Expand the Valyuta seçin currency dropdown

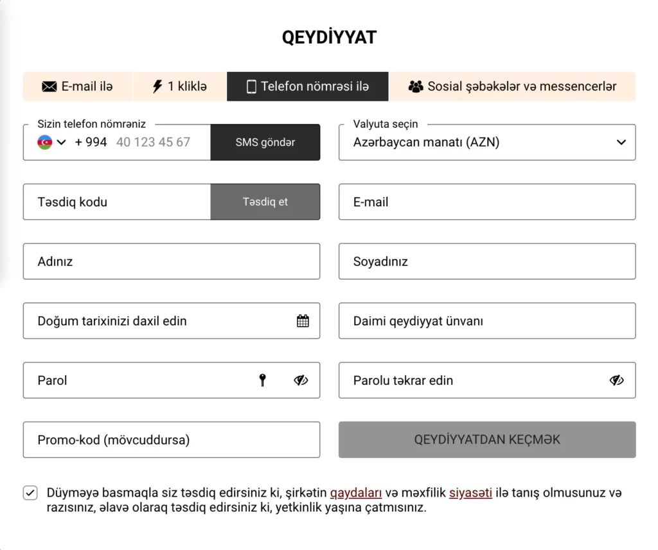[621, 142]
